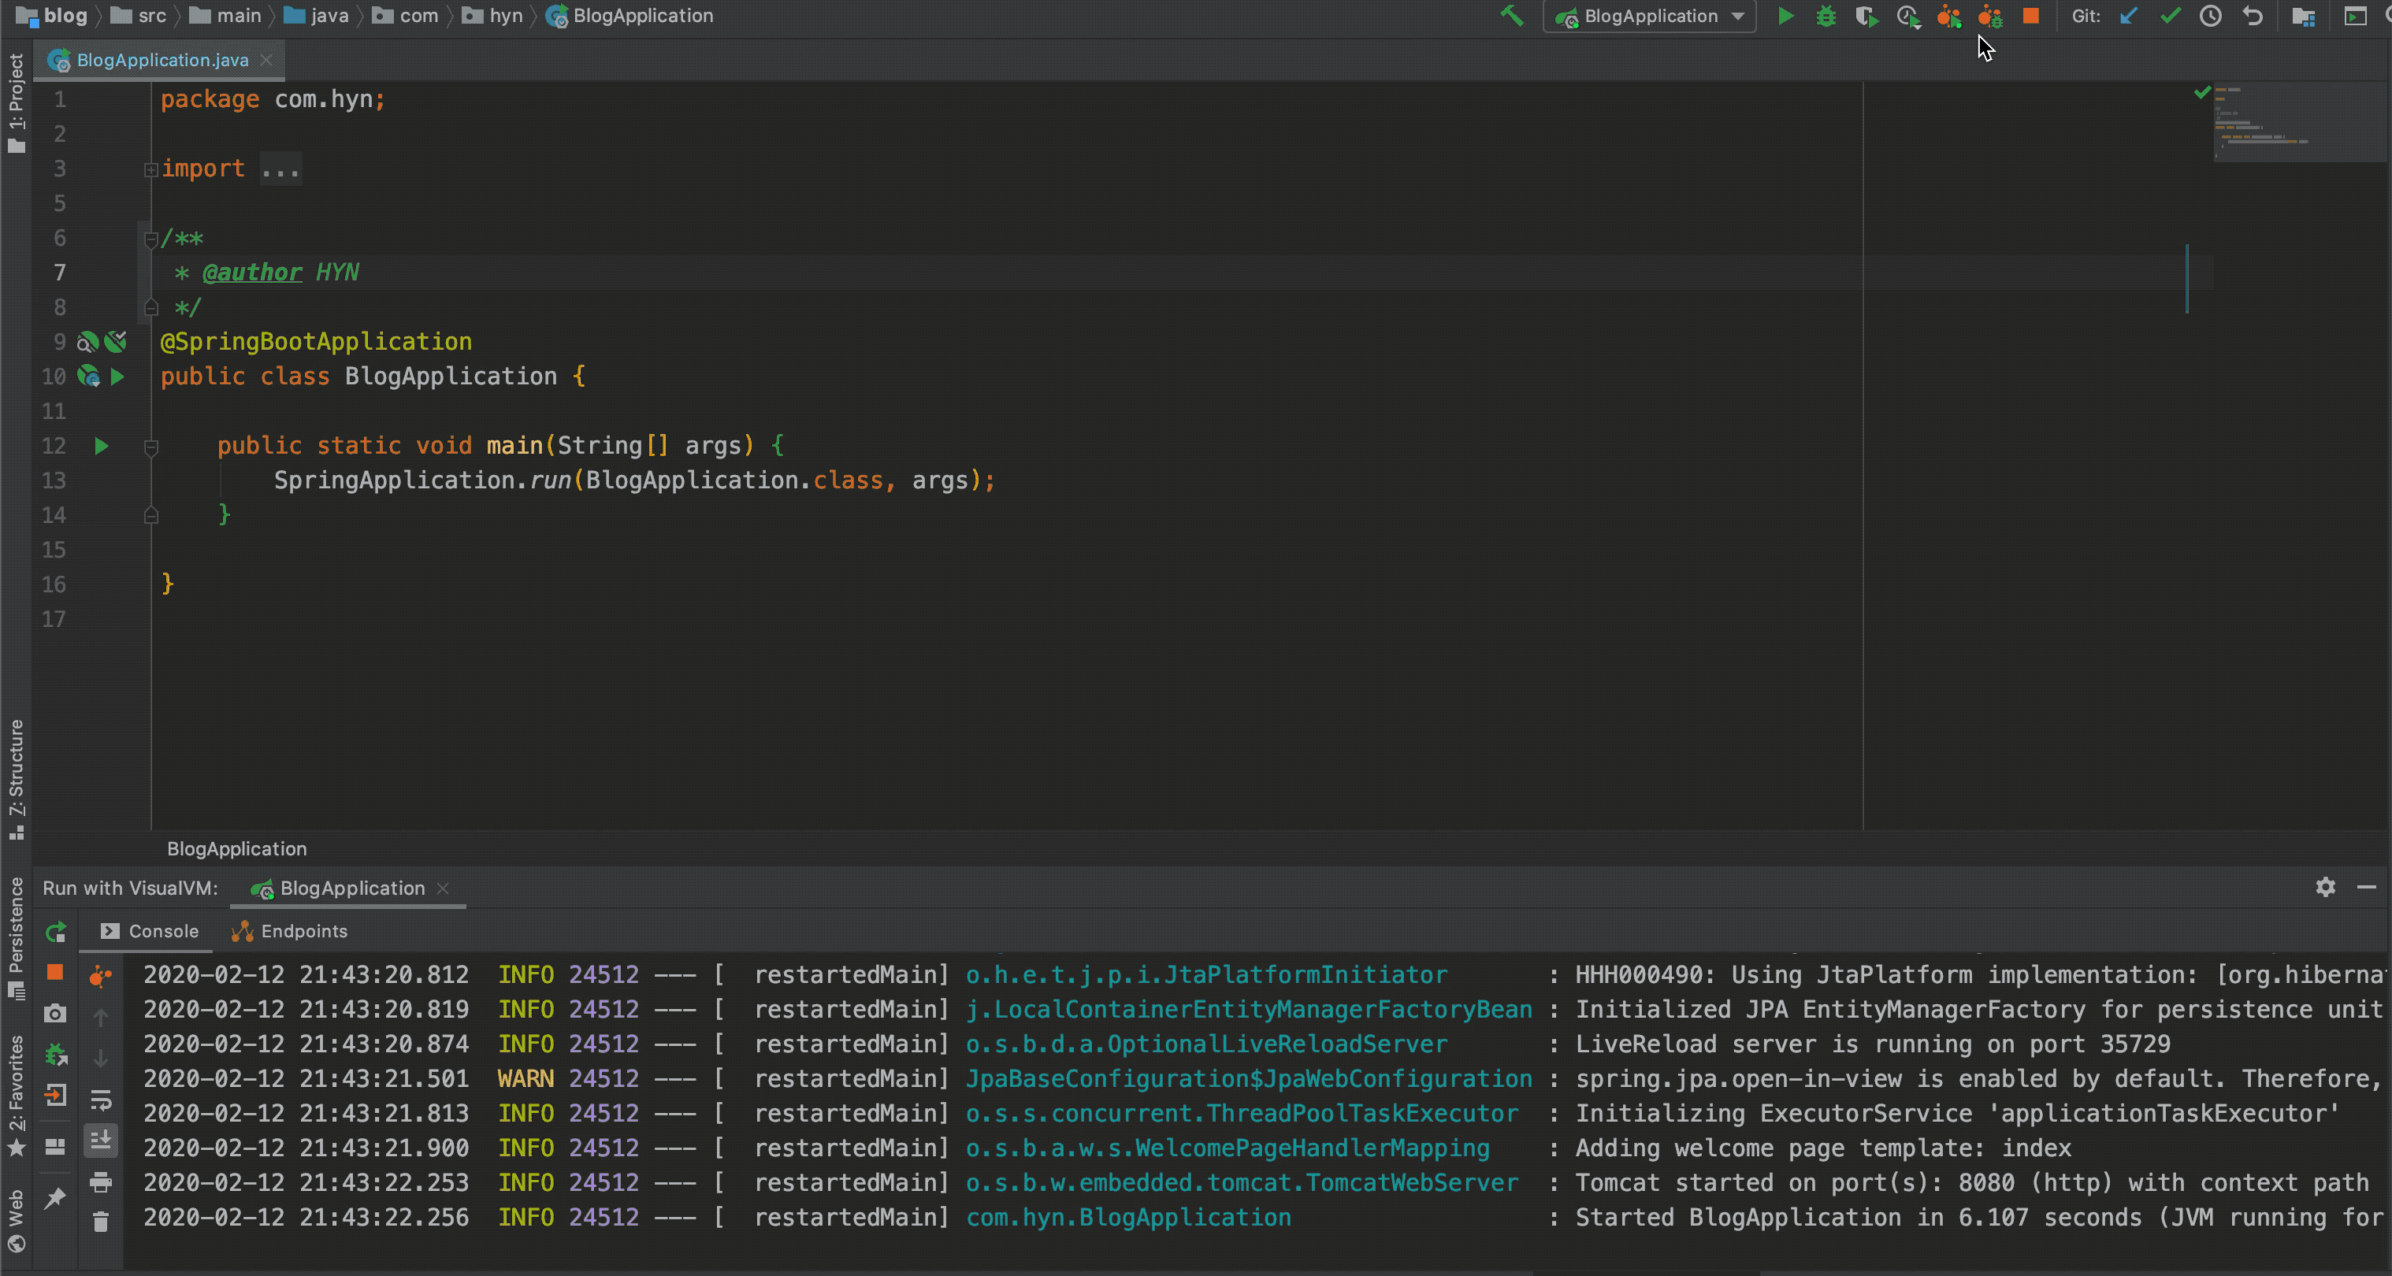Toggle the pin tab icon
Screen dimensions: 2392x1276
pyautogui.click(x=55, y=1197)
